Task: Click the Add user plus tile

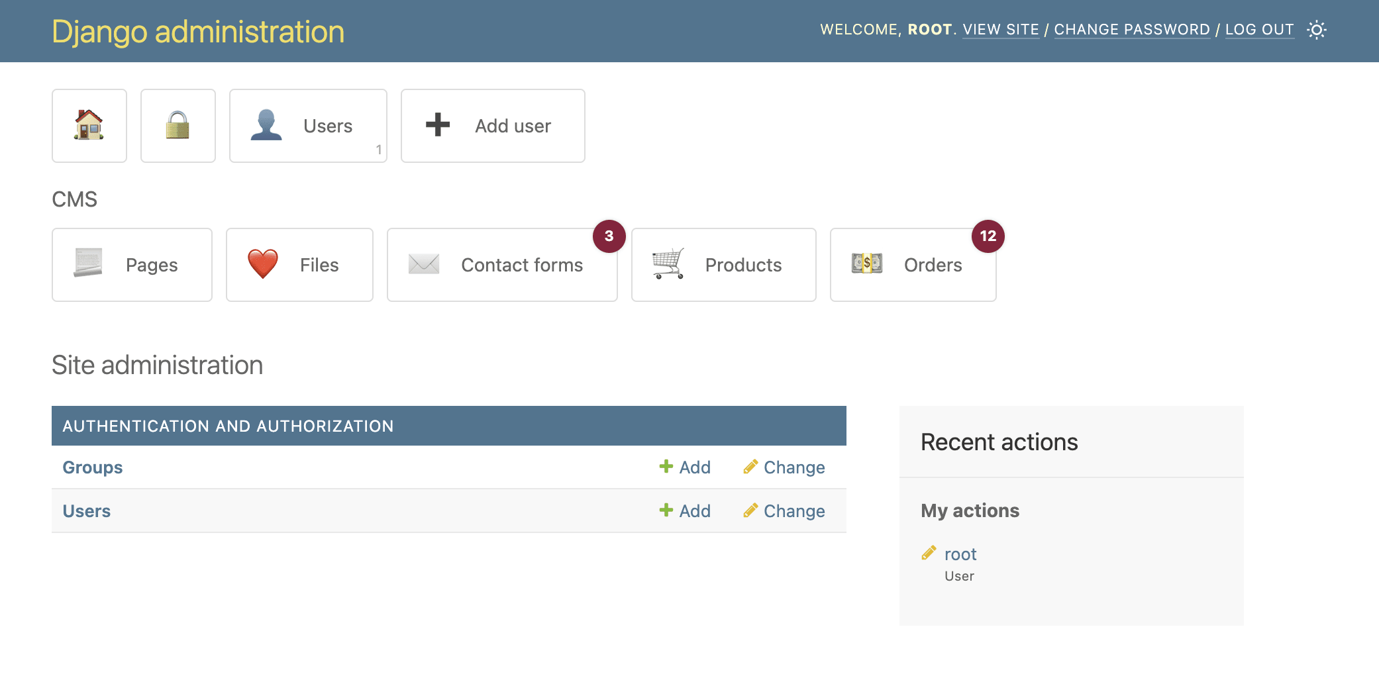Action: pos(493,126)
